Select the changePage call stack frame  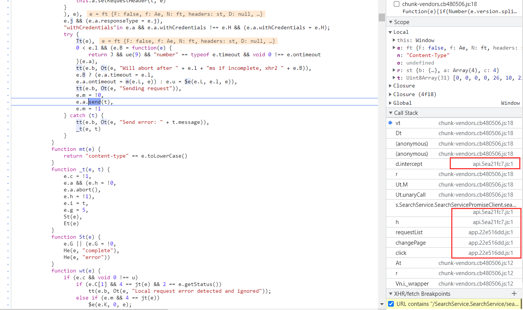coord(455,243)
